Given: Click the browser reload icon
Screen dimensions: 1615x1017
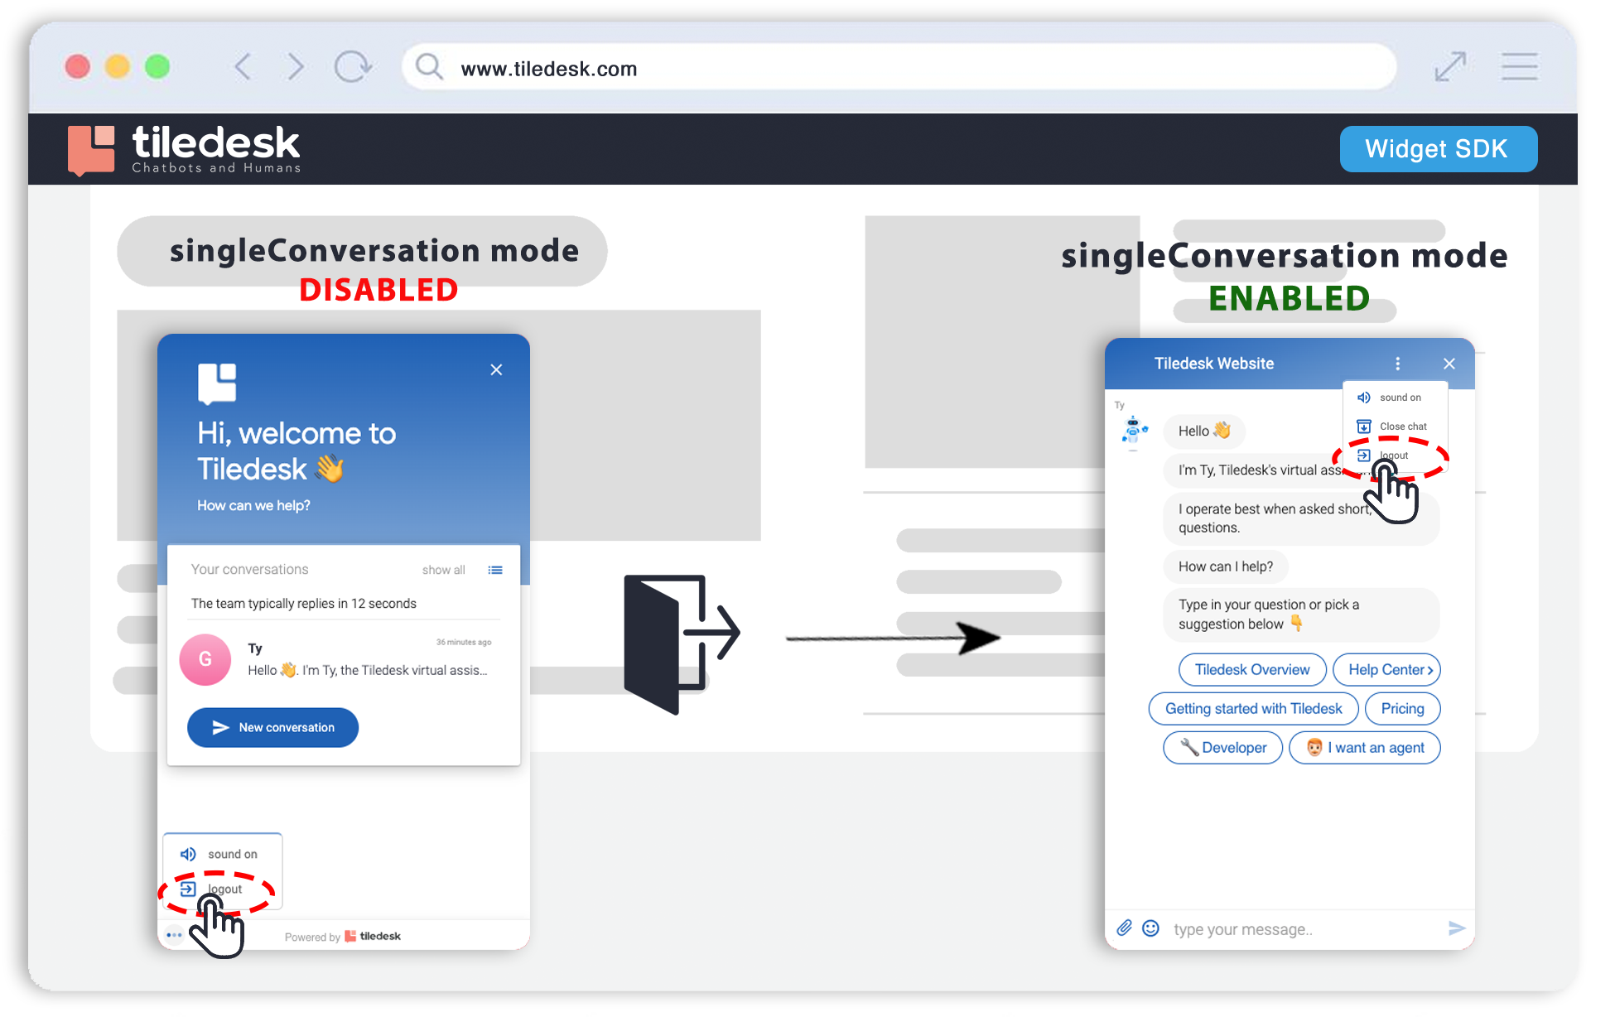Looking at the screenshot, I should coord(353,67).
